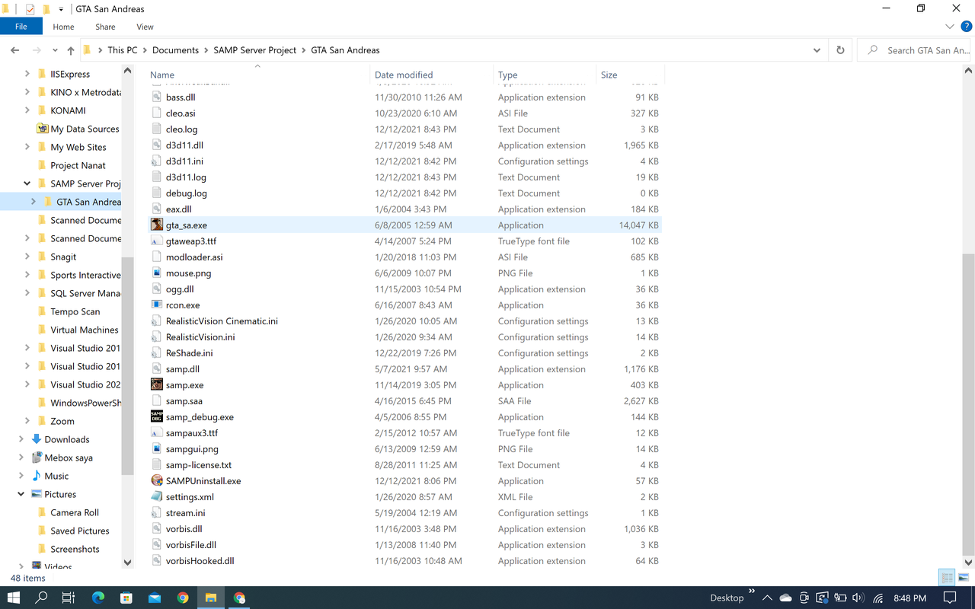The image size is (975, 609).
Task: Click the gta_sa.exe application icon
Action: pyautogui.click(x=157, y=225)
